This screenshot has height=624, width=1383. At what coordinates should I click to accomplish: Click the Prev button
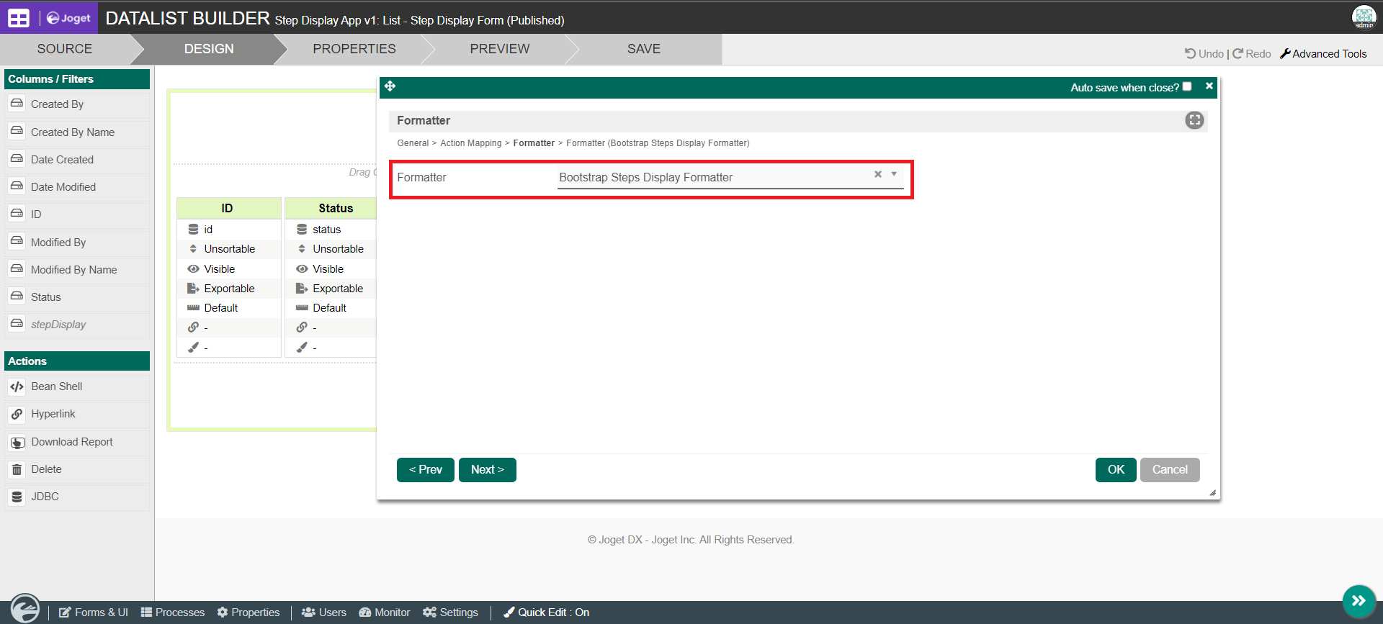[x=426, y=470]
